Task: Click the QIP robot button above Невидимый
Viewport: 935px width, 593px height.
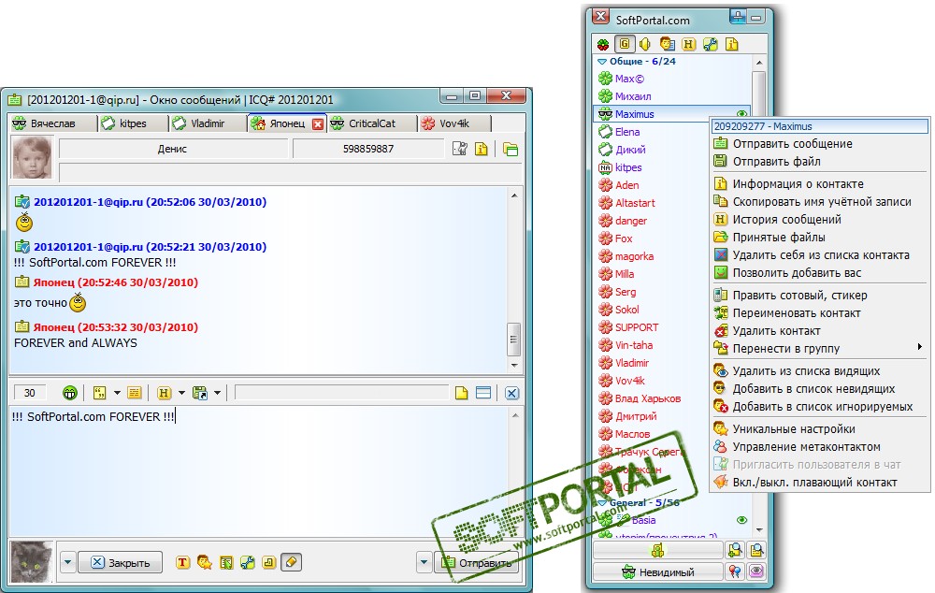Action: (x=657, y=550)
